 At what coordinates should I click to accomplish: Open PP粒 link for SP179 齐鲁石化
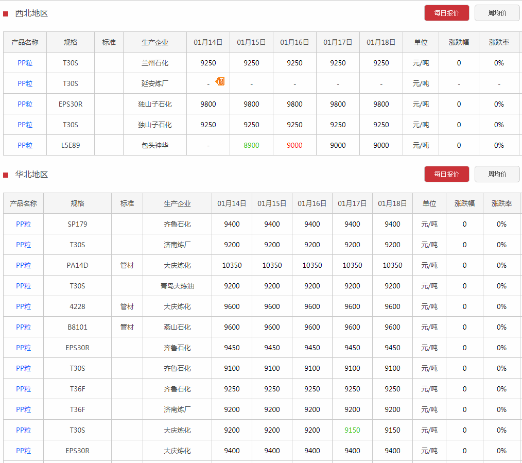click(x=23, y=224)
